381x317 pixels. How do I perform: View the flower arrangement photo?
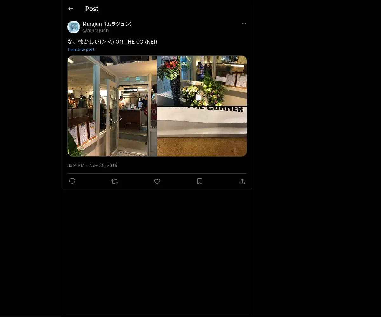202,81
